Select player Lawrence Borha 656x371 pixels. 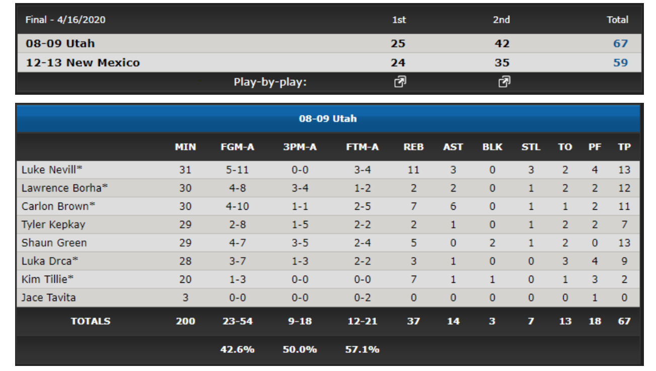click(x=64, y=188)
